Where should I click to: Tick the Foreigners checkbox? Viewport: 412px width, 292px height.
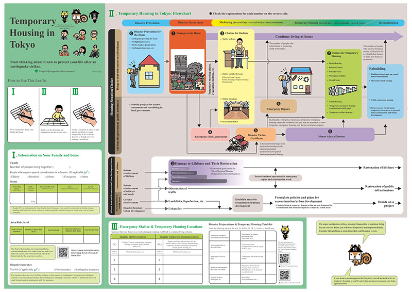[63, 177]
